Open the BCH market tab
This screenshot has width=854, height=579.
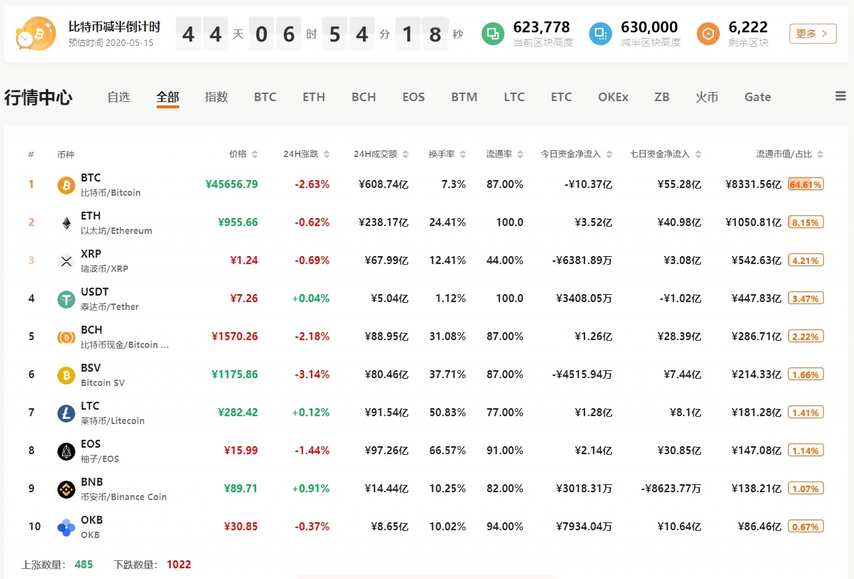[364, 97]
